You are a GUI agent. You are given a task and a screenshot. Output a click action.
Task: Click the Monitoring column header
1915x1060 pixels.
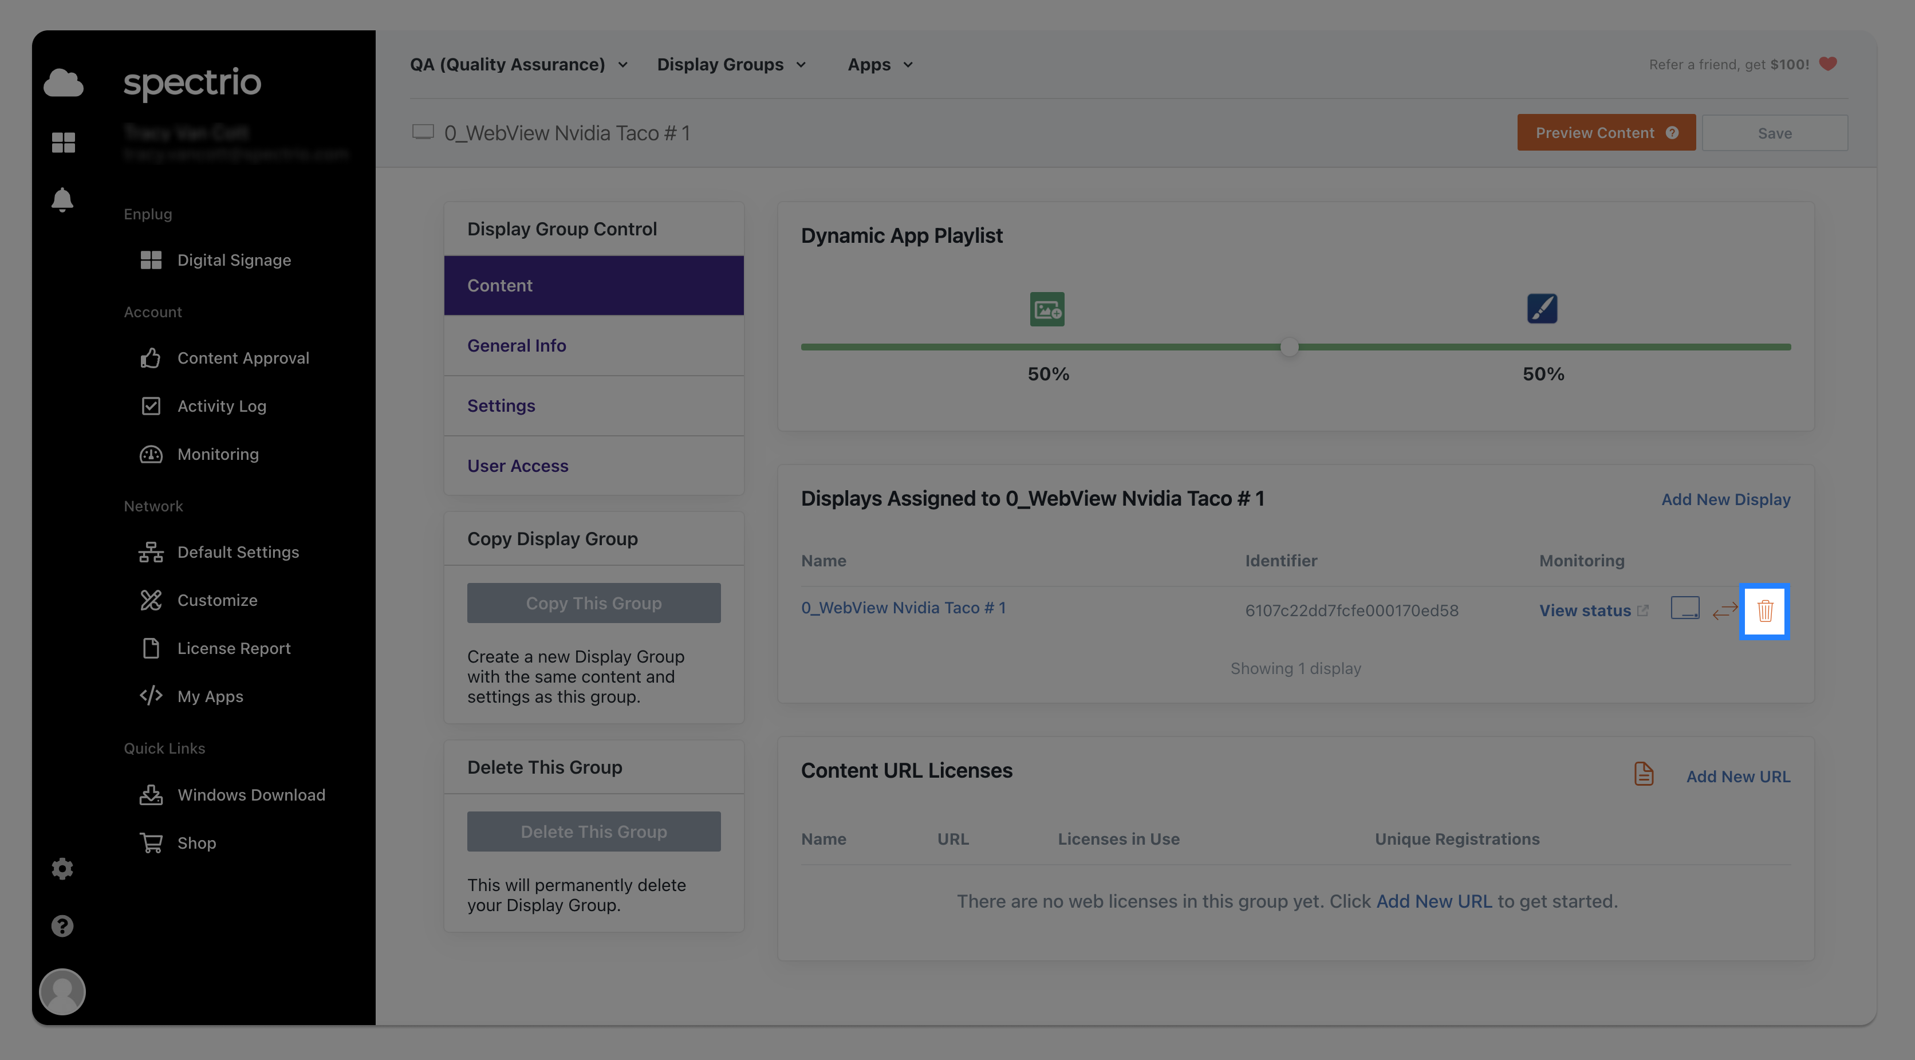[x=1581, y=561]
